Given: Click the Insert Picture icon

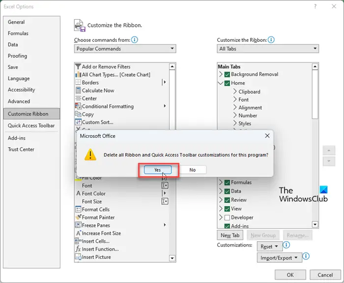Looking at the screenshot, I should (78, 257).
